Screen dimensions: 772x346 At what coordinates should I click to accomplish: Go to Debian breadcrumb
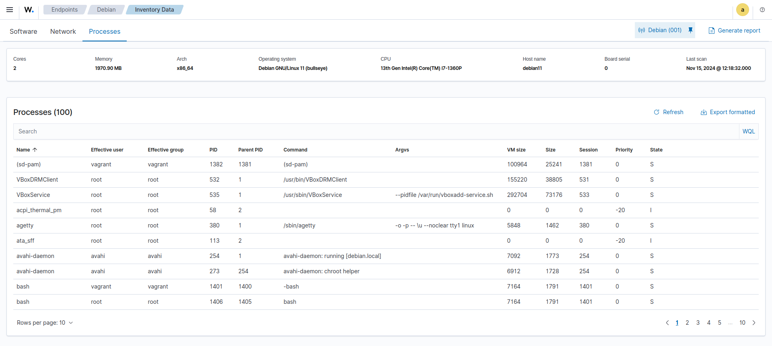click(106, 10)
